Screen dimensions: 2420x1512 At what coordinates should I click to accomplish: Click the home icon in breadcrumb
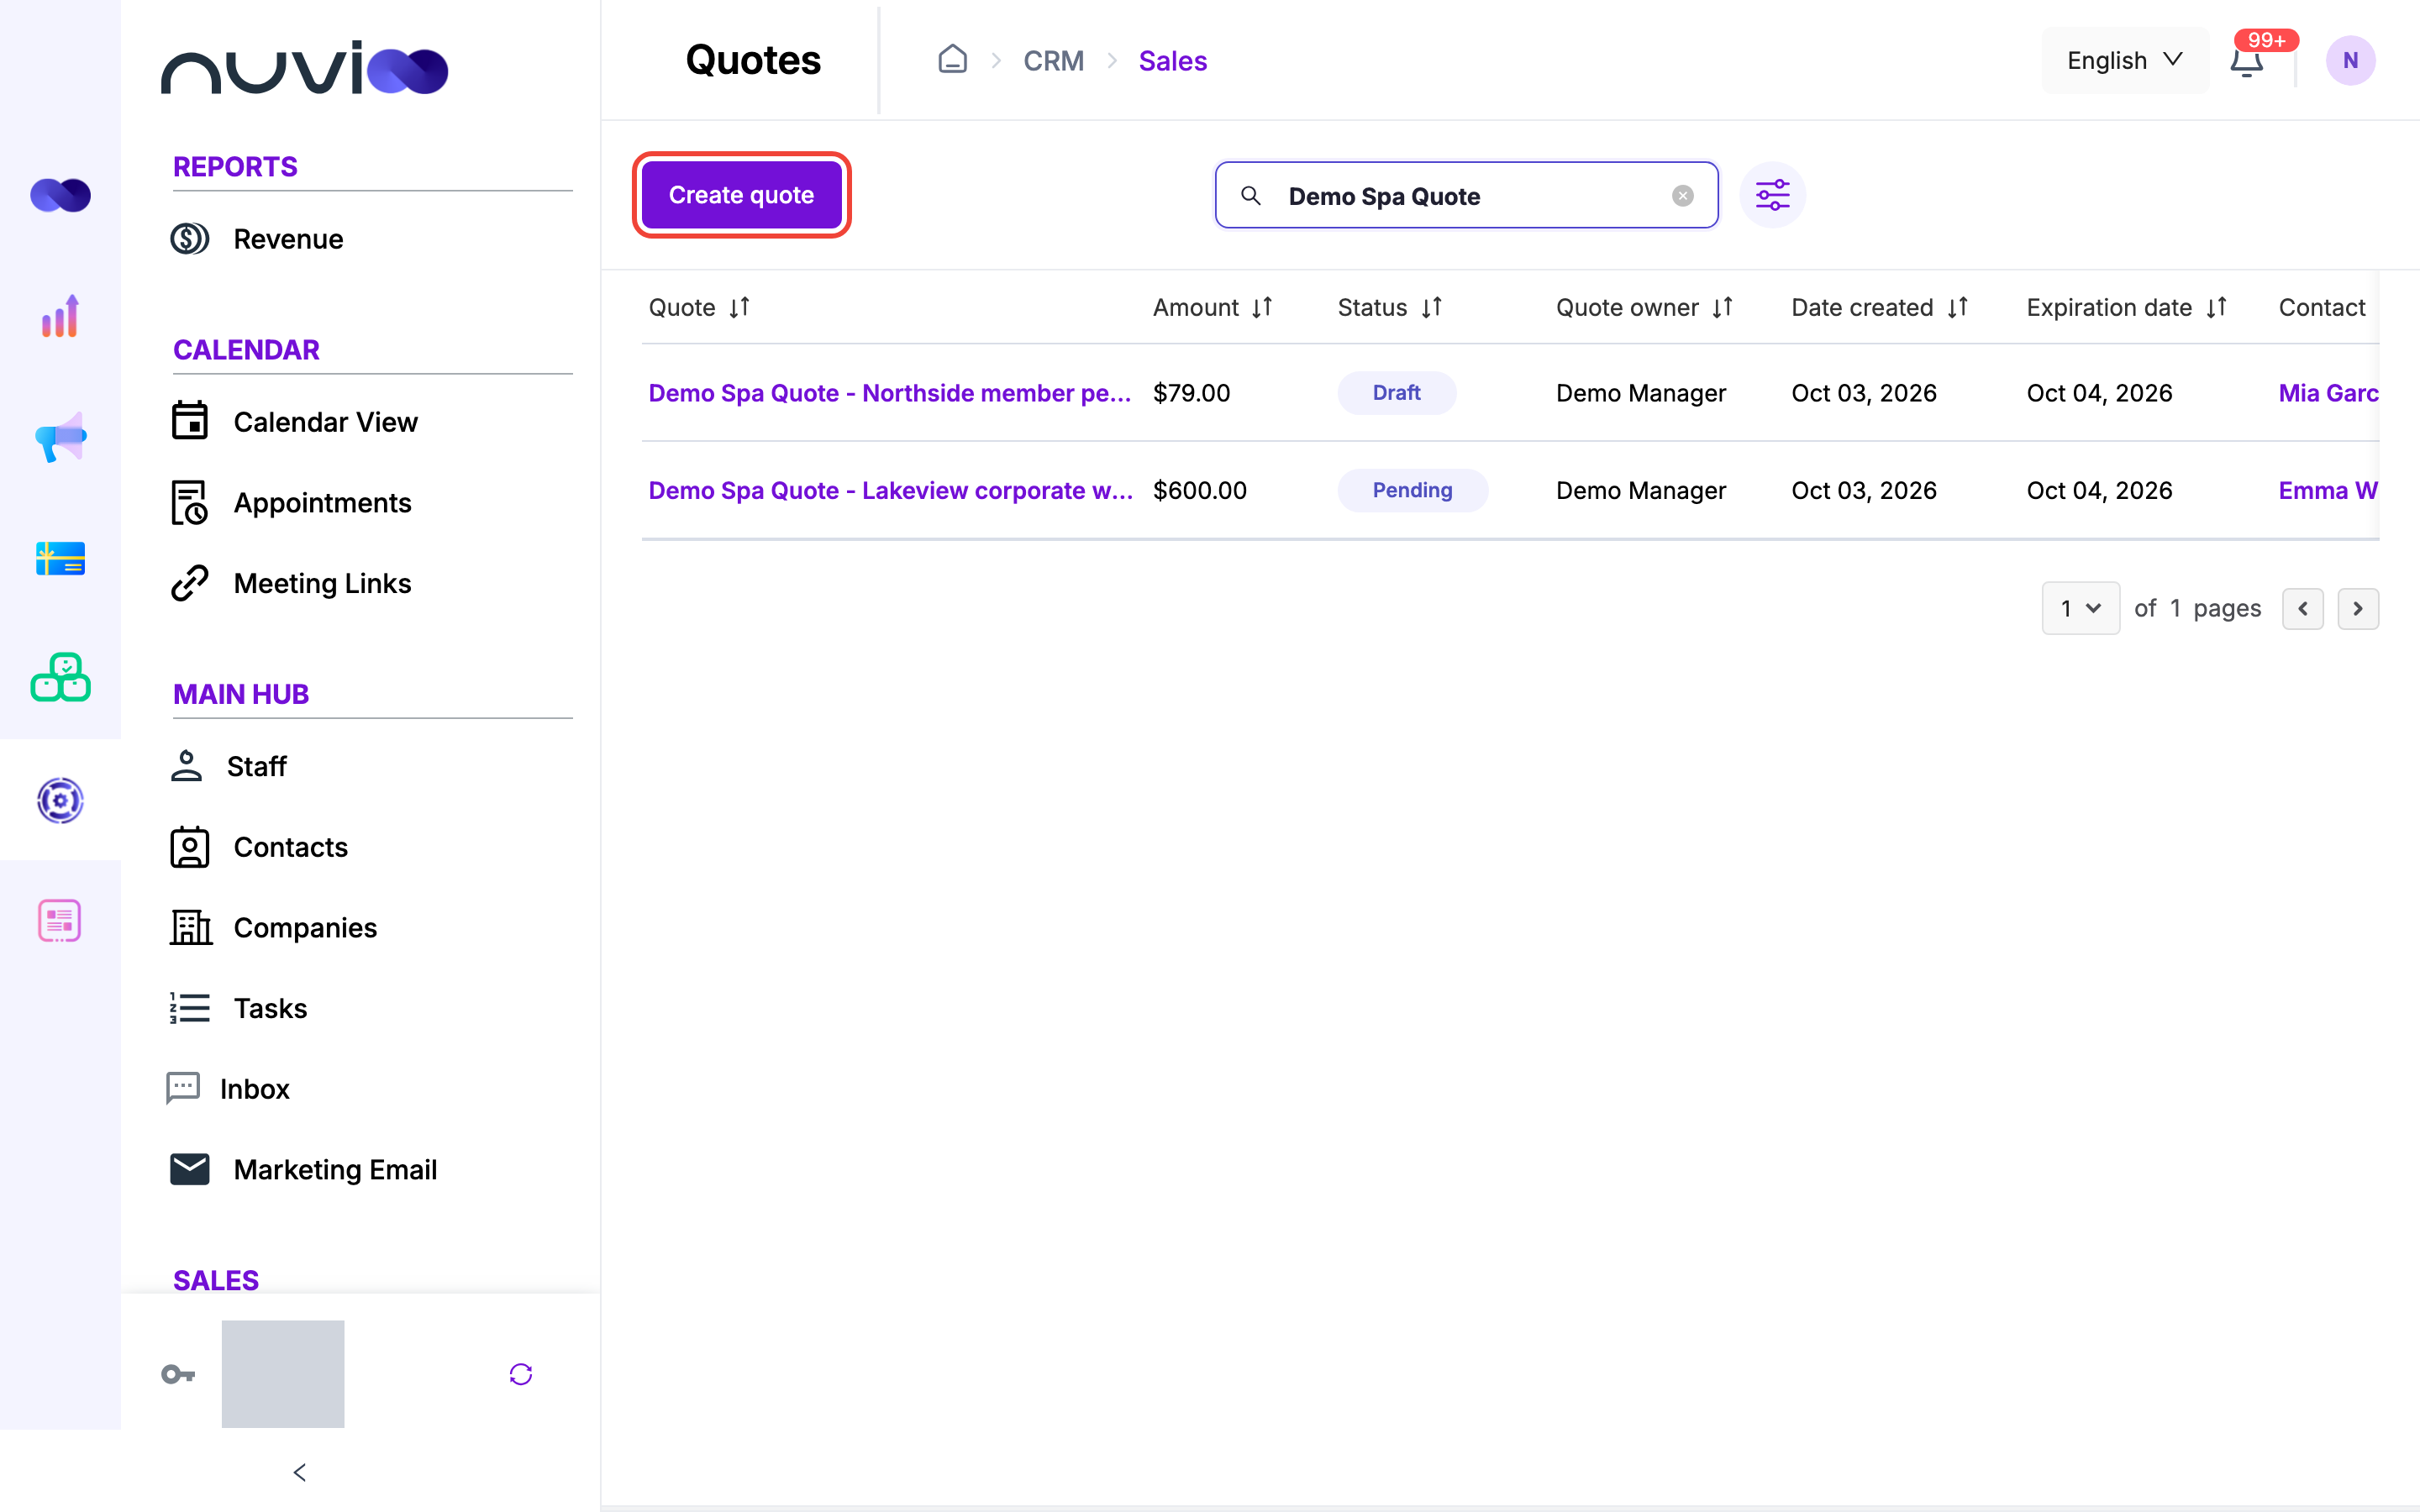click(x=952, y=60)
